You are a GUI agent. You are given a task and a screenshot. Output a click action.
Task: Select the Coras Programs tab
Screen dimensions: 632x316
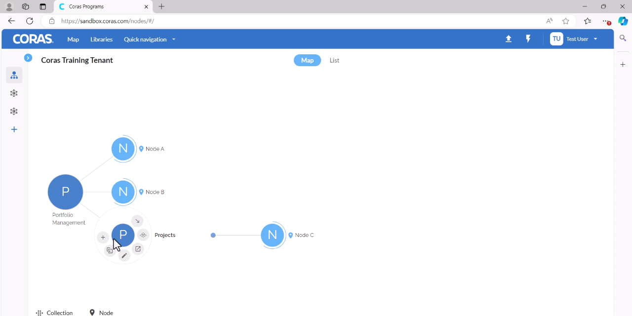tap(103, 7)
